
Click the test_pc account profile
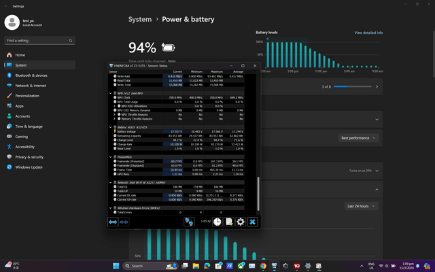23,22
